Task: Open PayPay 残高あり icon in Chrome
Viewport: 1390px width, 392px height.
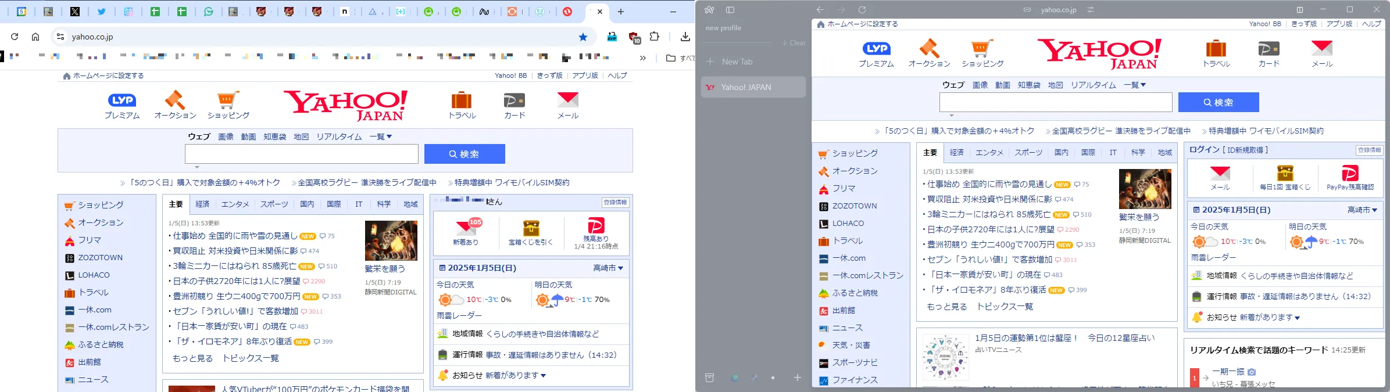Action: [x=596, y=233]
